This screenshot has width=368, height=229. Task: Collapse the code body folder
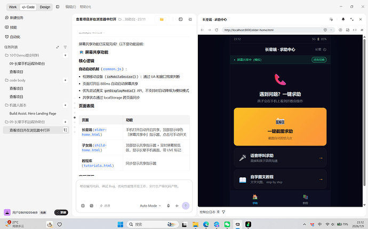(x=15, y=80)
